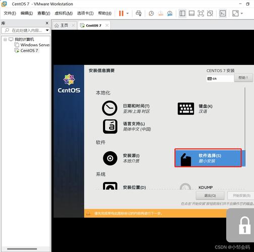
Task: Click the library search input field
Action: (x=26, y=30)
